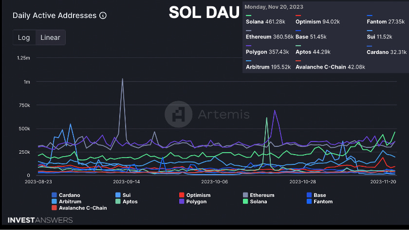Click the Polygon spike peak near 700k
409x230 pixels.
pyautogui.click(x=275, y=110)
